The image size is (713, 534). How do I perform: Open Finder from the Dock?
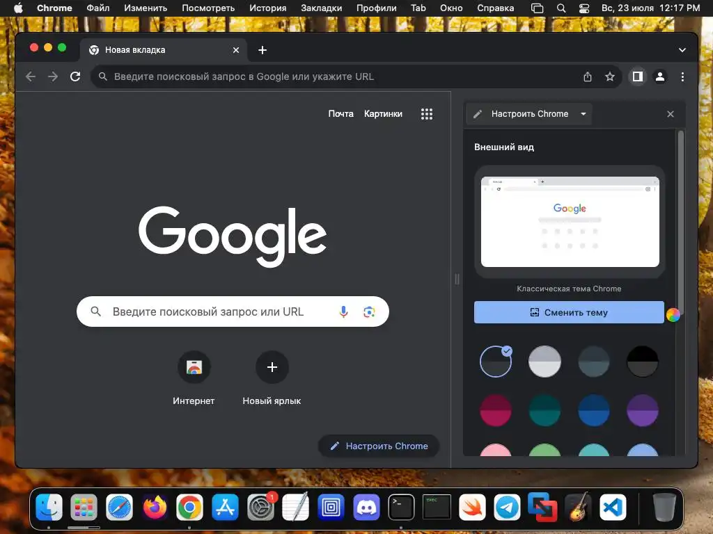49,507
